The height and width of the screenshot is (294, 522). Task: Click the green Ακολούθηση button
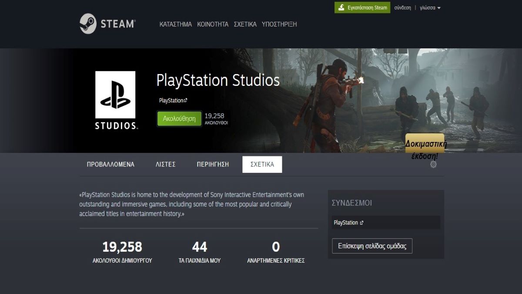(178, 118)
